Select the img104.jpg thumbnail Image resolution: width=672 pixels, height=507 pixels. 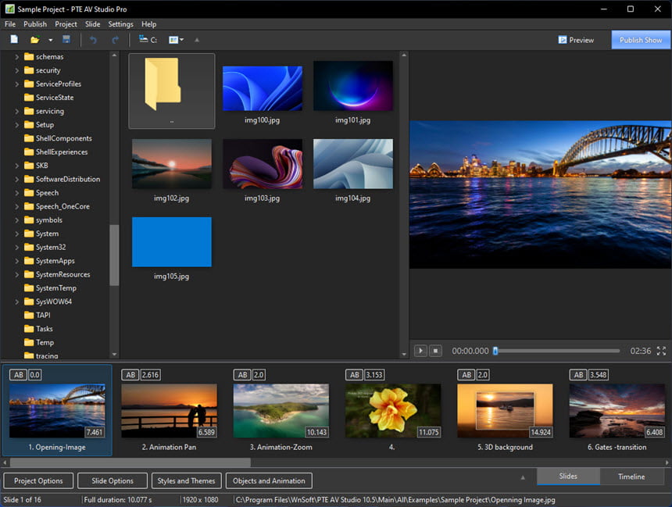pyautogui.click(x=352, y=164)
